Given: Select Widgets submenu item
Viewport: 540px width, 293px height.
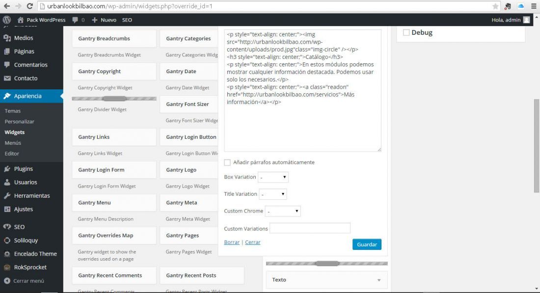Looking at the screenshot, I should click(14, 132).
